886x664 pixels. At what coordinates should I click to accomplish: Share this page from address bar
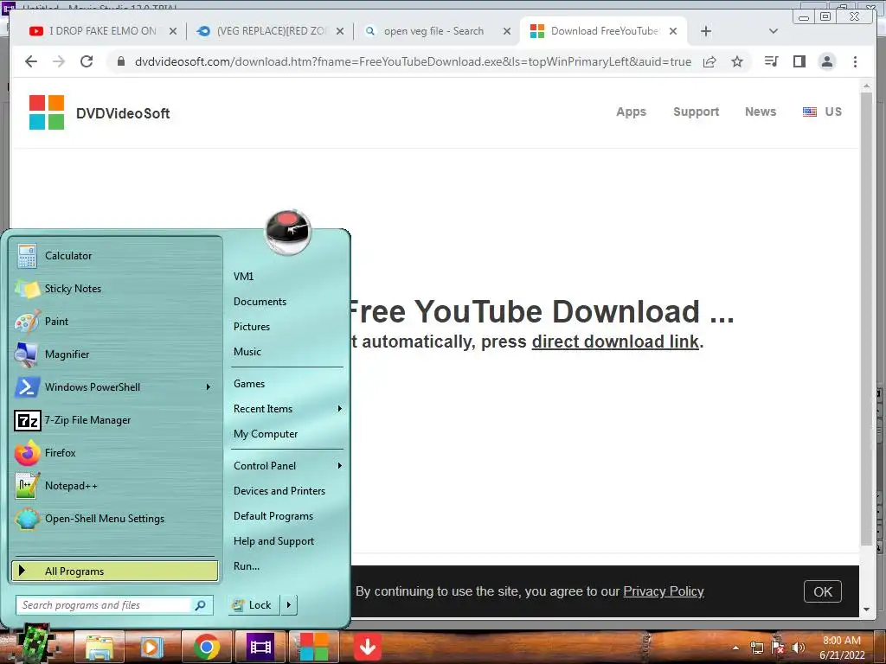click(709, 61)
